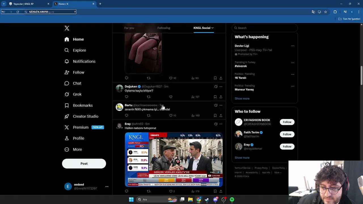This screenshot has height=204, width=363.
Task: Open Profile in the sidebar
Action: (74, 138)
